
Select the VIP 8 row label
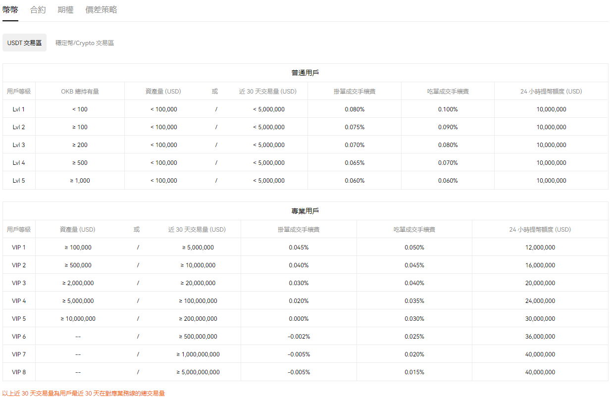tap(19, 372)
